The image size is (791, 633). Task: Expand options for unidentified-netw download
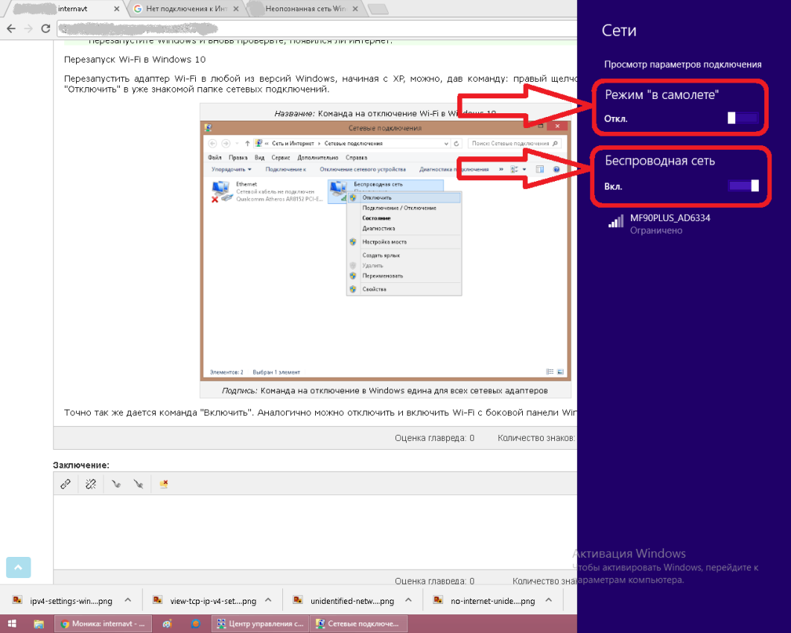(x=409, y=600)
